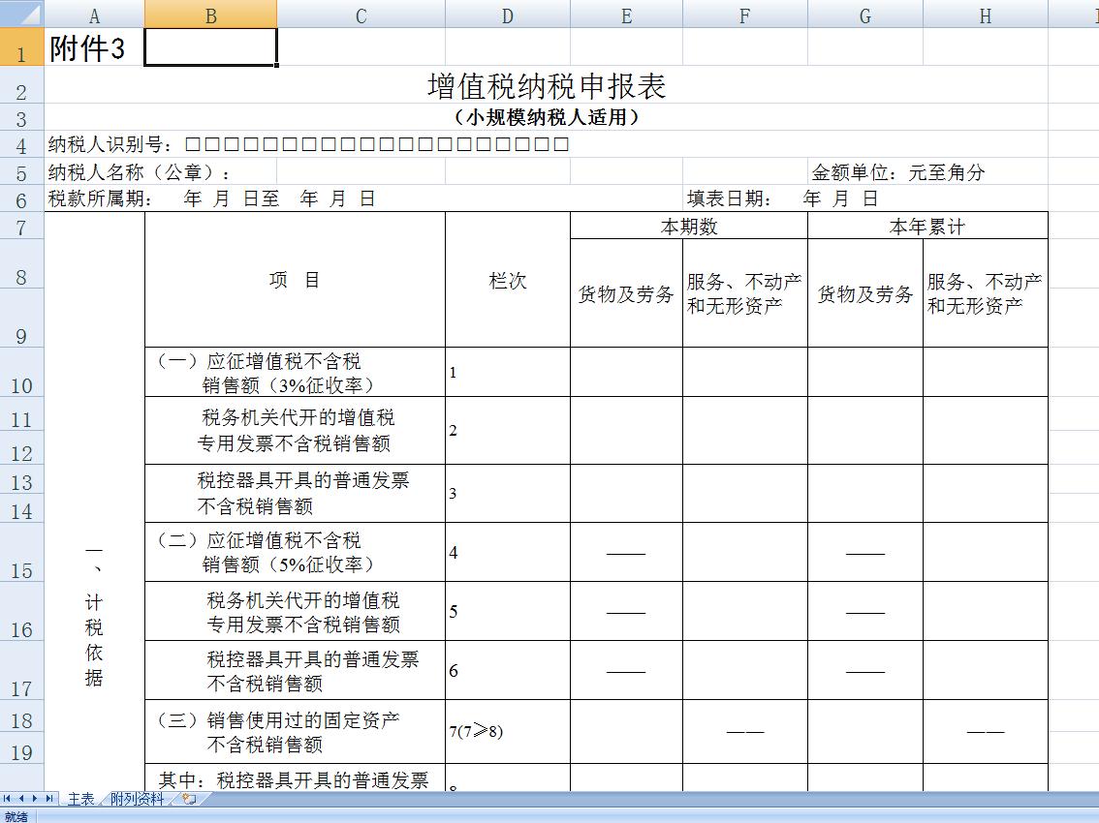Select column F header
Image resolution: width=1099 pixels, height=823 pixels.
pyautogui.click(x=745, y=15)
